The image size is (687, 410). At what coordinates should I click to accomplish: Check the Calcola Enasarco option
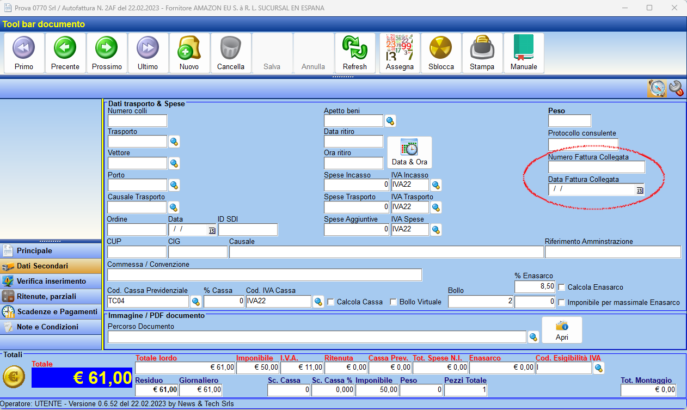(x=562, y=287)
